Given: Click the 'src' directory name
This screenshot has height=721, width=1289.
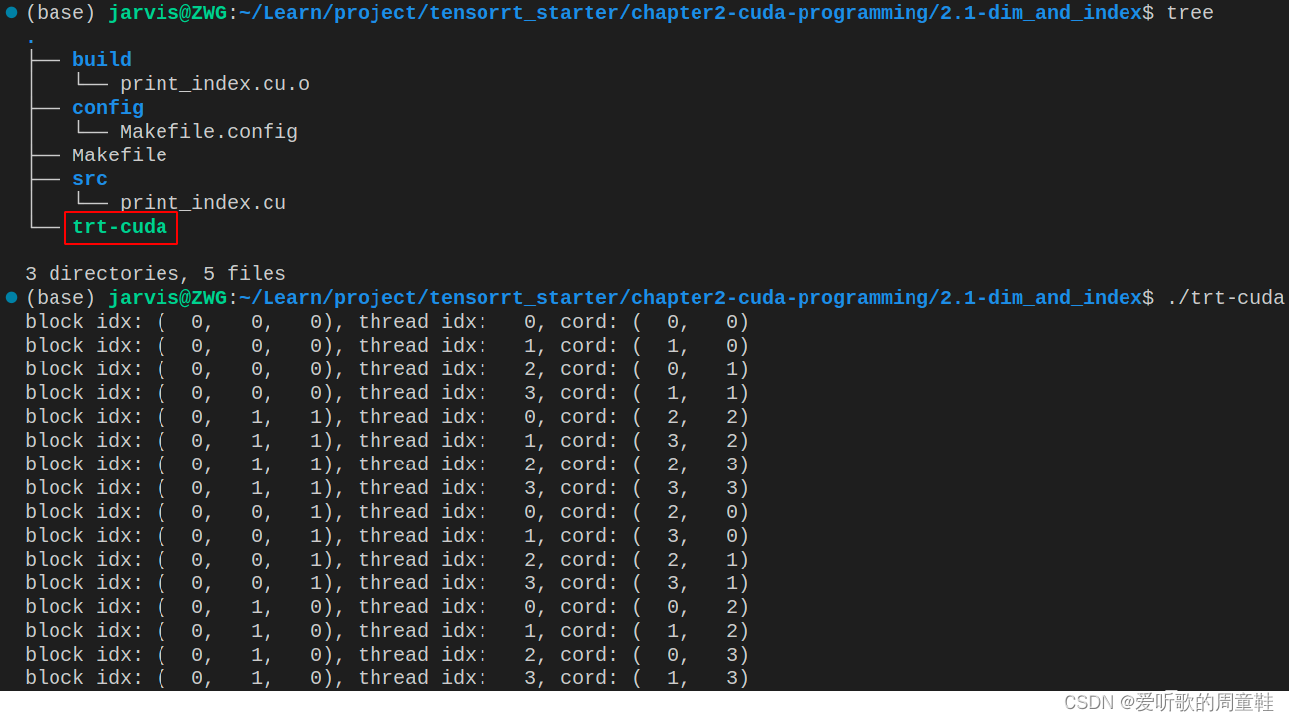Looking at the screenshot, I should point(90,179).
